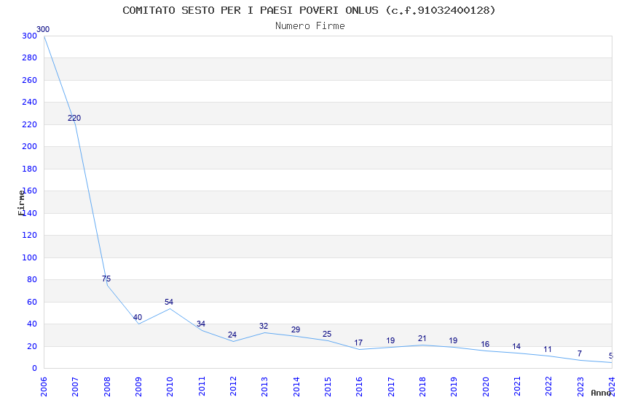
Task: Select the x-axis year label '2015'
Action: click(328, 386)
